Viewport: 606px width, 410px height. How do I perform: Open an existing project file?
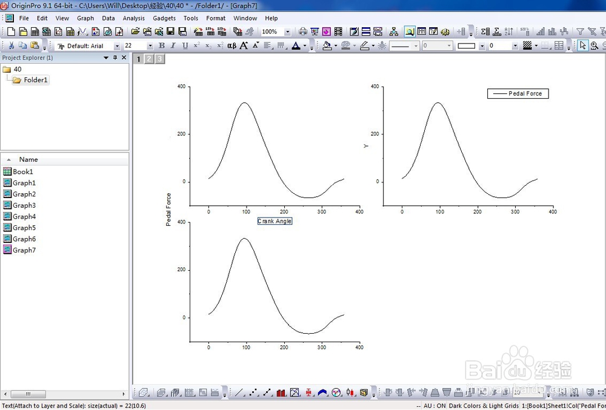coord(135,31)
